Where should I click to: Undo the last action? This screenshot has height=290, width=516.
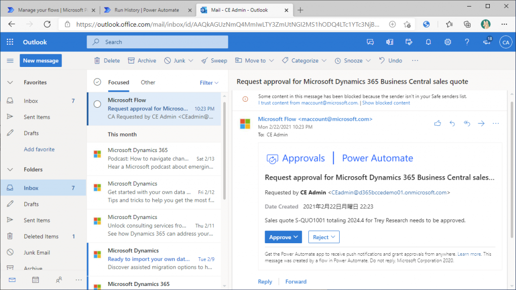(x=391, y=60)
